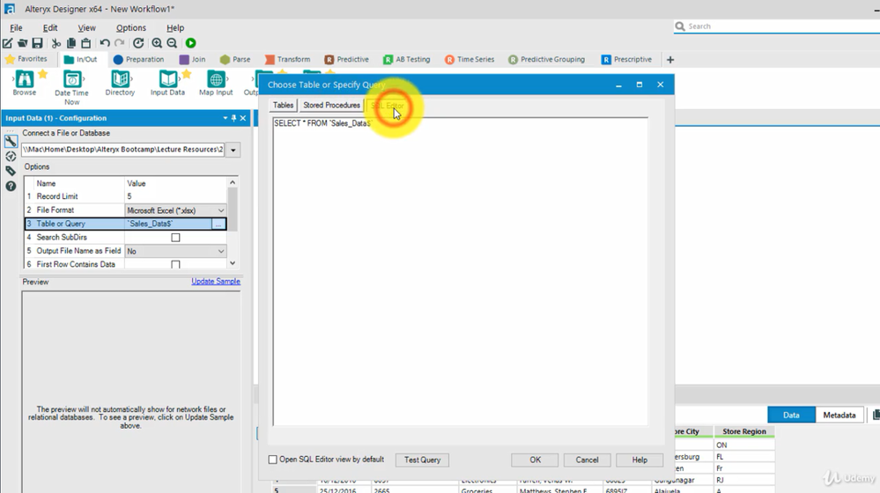Expand the file path dropdown arrow

coord(233,150)
